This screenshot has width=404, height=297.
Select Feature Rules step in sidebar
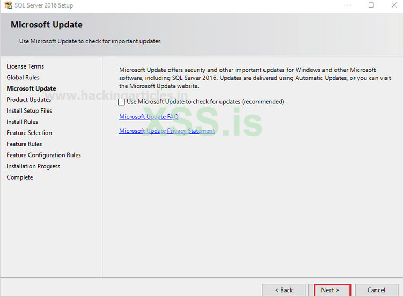point(24,144)
